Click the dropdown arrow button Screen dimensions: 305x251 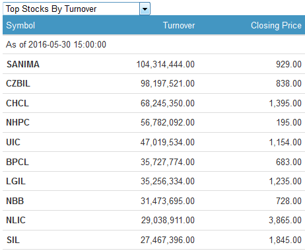145,9
